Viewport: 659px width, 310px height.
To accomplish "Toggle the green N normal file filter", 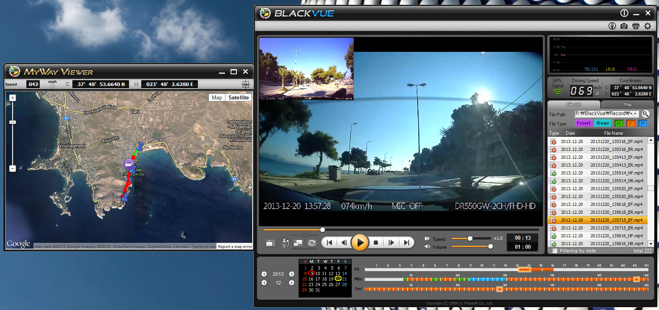I will [x=619, y=123].
